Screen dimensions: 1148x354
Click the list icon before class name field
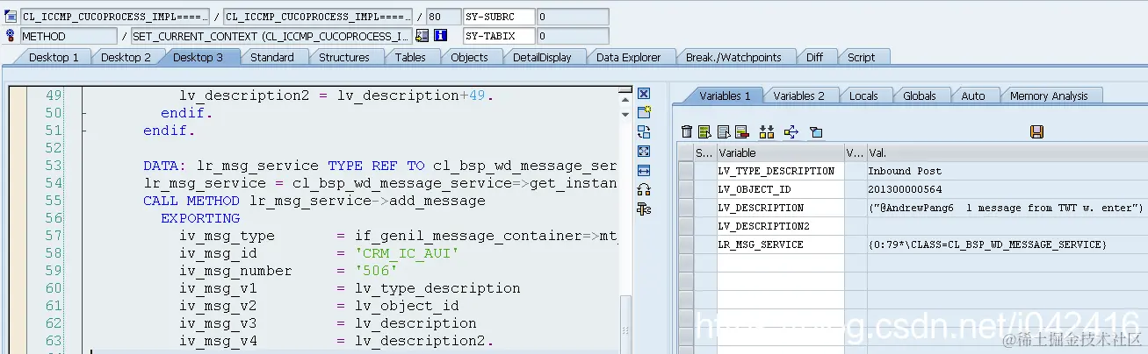coord(11,17)
